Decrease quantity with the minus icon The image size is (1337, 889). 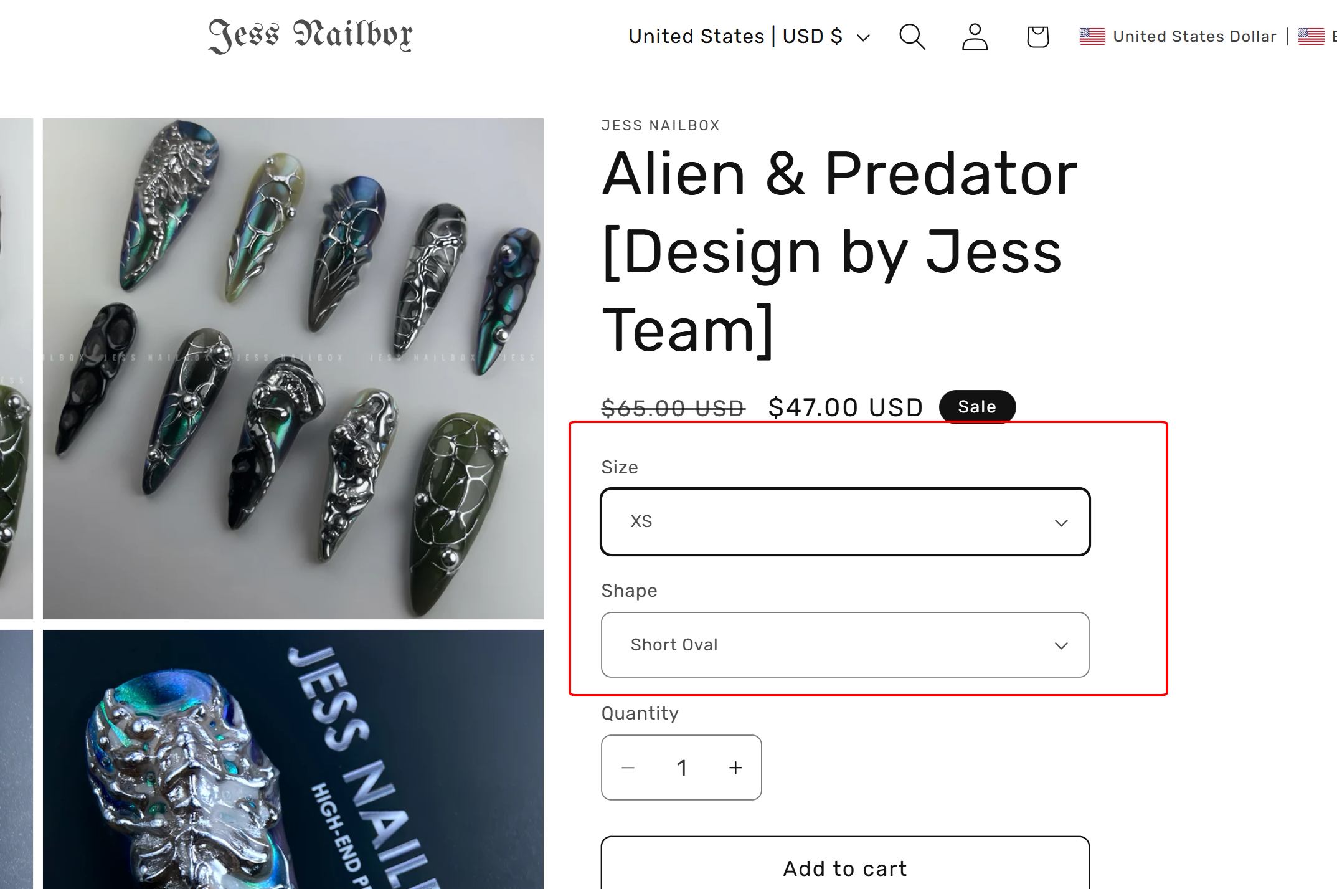(x=628, y=768)
